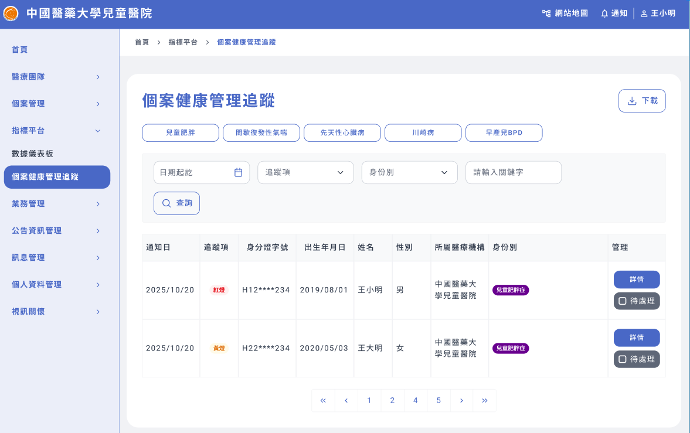
Task: Click 指標平台 in the breadcrumb
Action: [183, 42]
